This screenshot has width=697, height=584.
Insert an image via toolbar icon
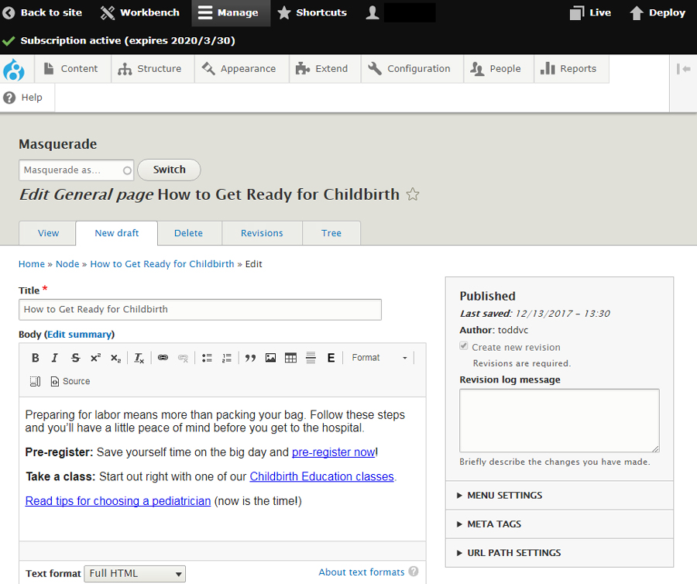pos(270,358)
